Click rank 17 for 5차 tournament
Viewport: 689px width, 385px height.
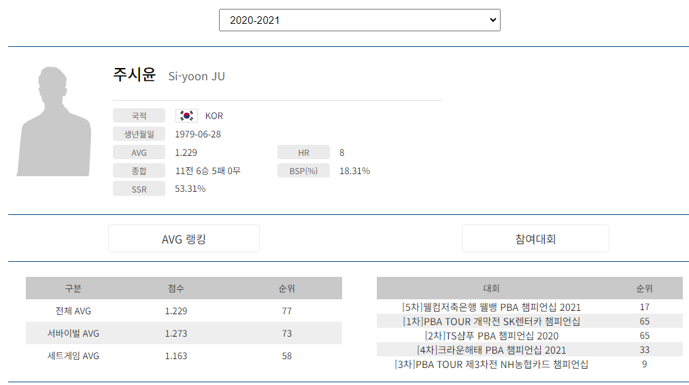point(645,307)
